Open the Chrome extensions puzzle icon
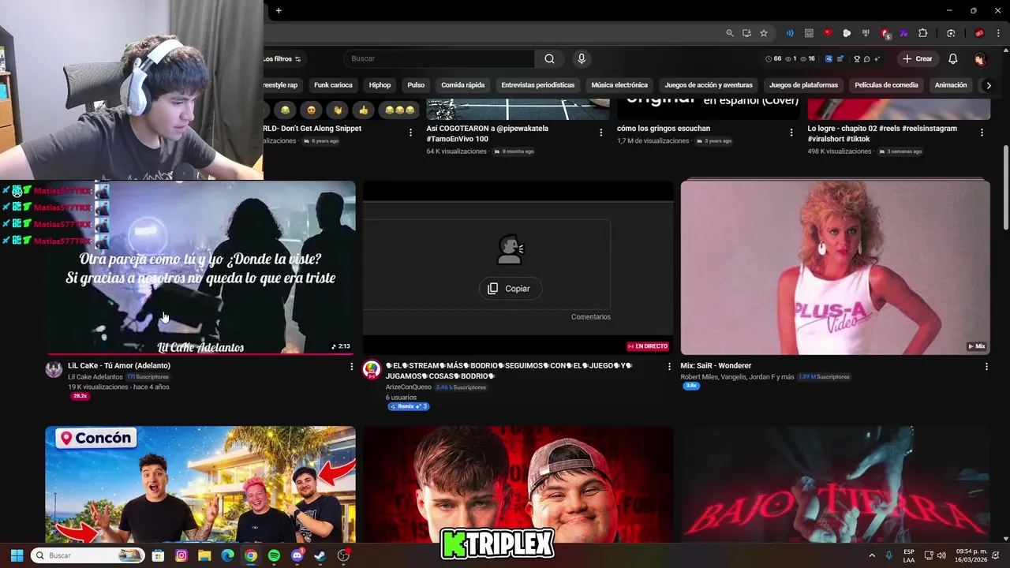The image size is (1010, 568). pos(922,33)
